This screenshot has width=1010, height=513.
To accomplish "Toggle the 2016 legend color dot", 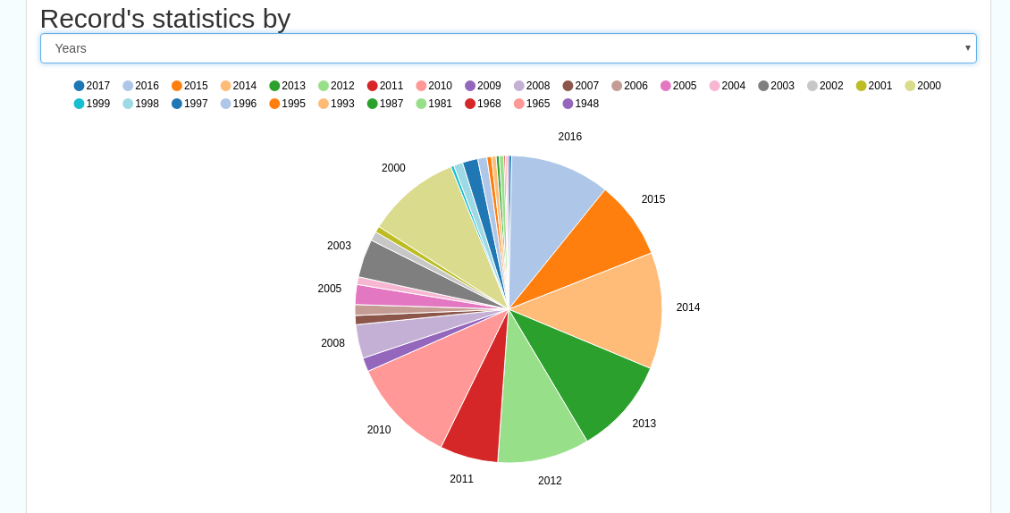I will [128, 86].
